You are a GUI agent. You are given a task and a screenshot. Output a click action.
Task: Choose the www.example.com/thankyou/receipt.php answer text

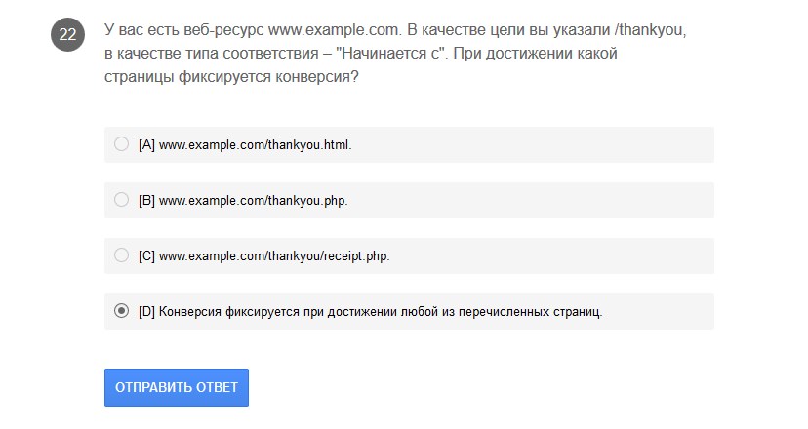(274, 256)
